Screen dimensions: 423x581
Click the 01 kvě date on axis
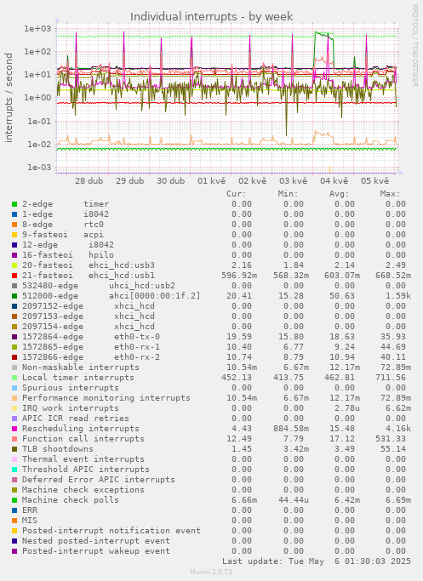click(x=212, y=181)
